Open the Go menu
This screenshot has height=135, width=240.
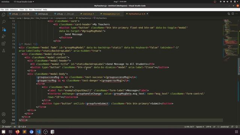tap(27, 9)
